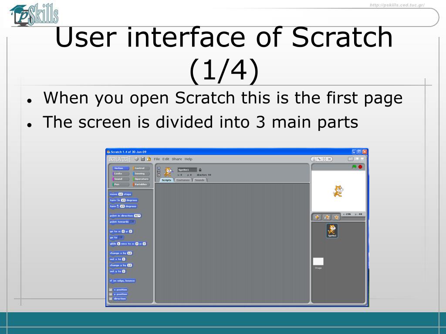Select the delete scissors tool
Viewport: 446px width, 334px height.
(319, 159)
